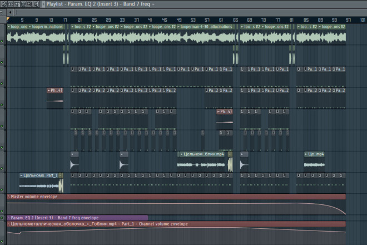Click the 'loop..ons' first clip title
Viewport: 367px width, 245px height.
19,27
